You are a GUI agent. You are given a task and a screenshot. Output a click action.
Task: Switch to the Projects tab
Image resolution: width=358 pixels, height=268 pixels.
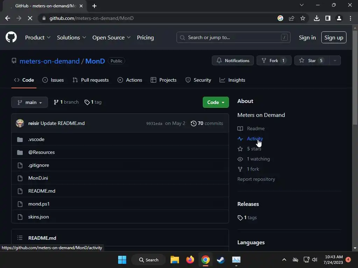pyautogui.click(x=164, y=80)
